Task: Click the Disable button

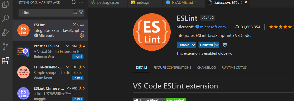Action: click(184, 45)
